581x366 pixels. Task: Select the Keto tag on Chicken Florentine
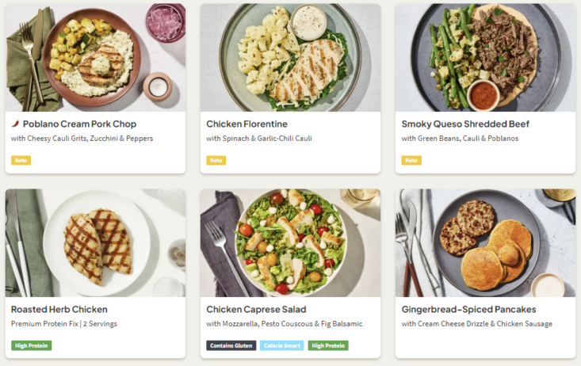tap(216, 160)
